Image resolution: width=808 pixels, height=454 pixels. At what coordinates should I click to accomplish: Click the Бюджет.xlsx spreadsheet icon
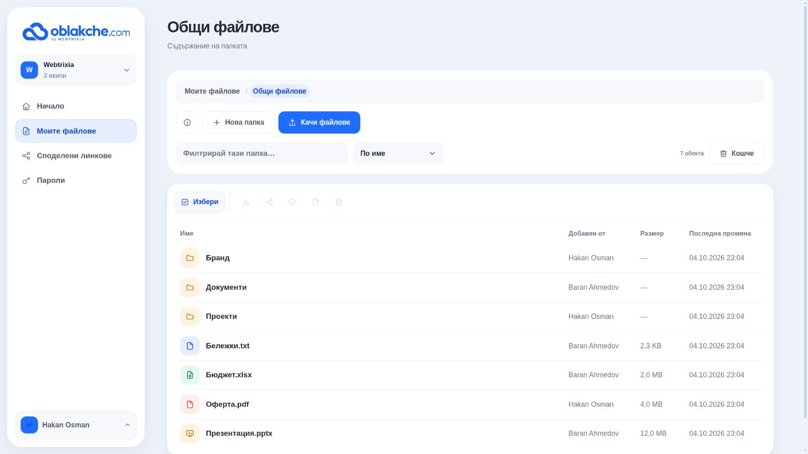(190, 375)
